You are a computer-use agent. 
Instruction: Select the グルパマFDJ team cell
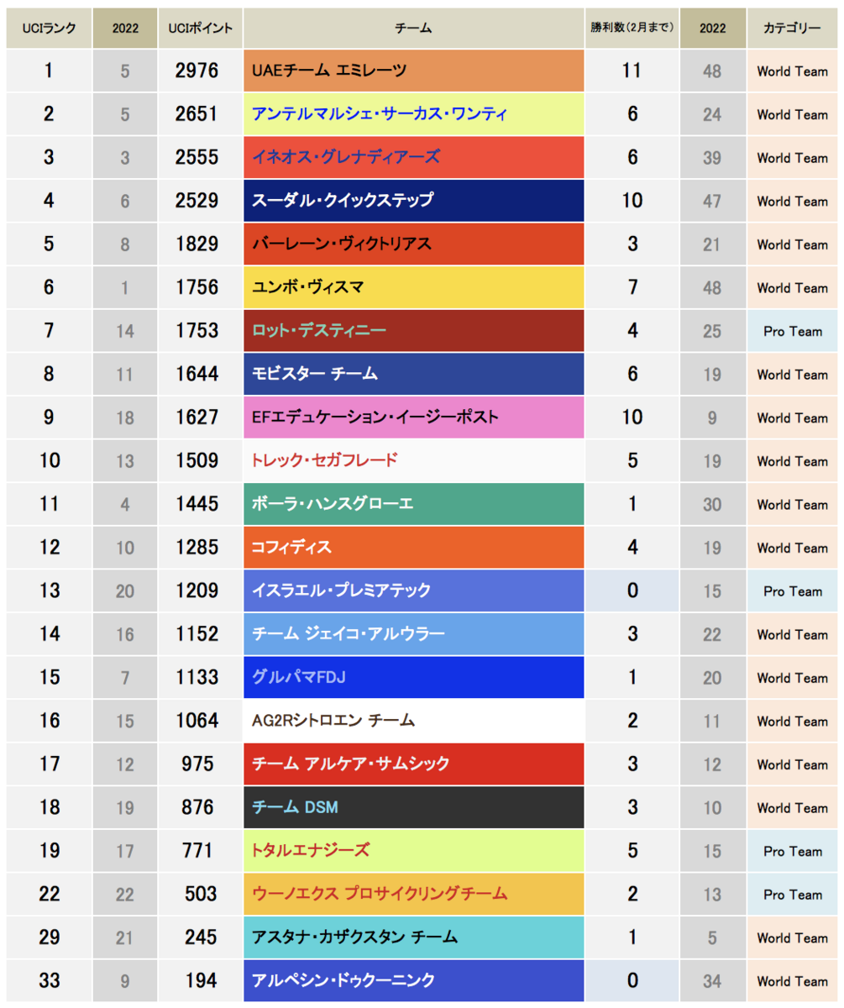[413, 677]
